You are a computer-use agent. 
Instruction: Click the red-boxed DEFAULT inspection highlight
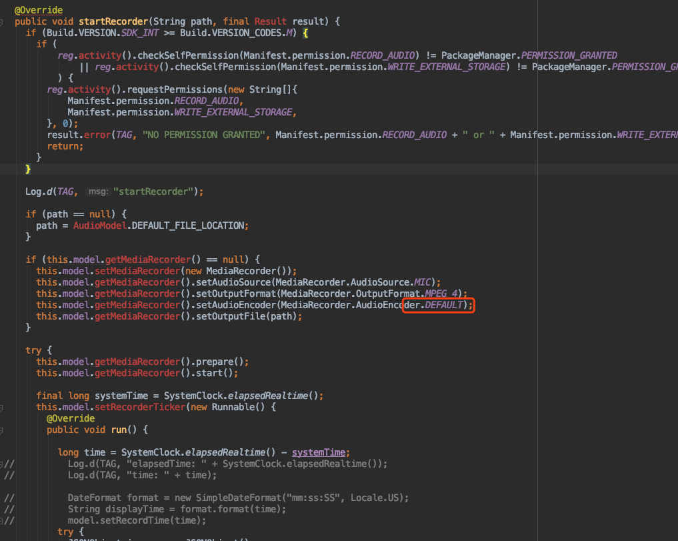pyautogui.click(x=438, y=305)
